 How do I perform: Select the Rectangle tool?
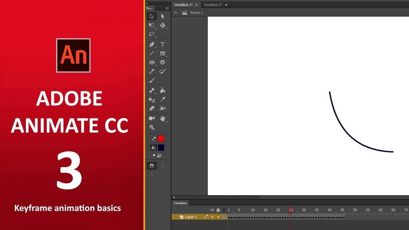click(x=163, y=53)
